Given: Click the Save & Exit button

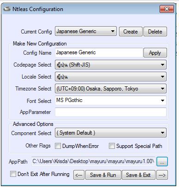Looking at the screenshot, I should point(138,175).
